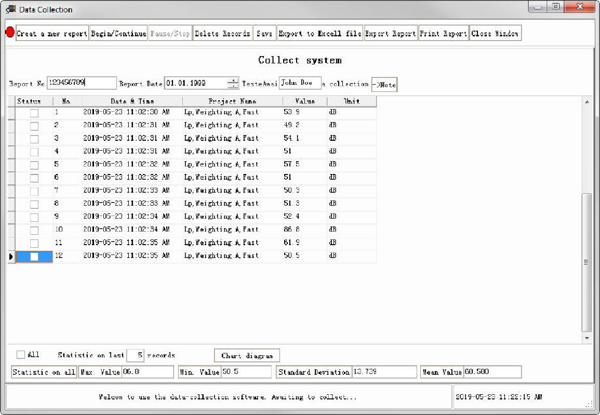Click Print Report in the toolbar
The height and width of the screenshot is (415, 600).
[x=443, y=33]
